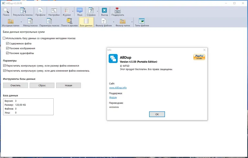Enable Использовать базу данных checkbox
Viewport: 248px width, 158px height.
(x=4, y=38)
